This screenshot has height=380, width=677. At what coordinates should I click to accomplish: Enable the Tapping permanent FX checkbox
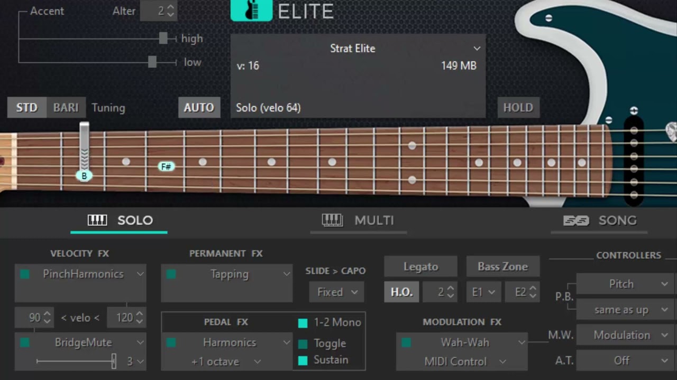[x=170, y=274]
